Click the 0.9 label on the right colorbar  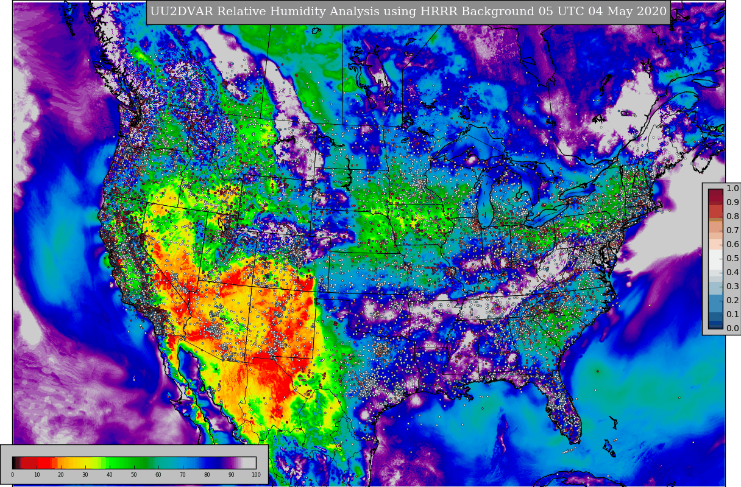tap(732, 203)
